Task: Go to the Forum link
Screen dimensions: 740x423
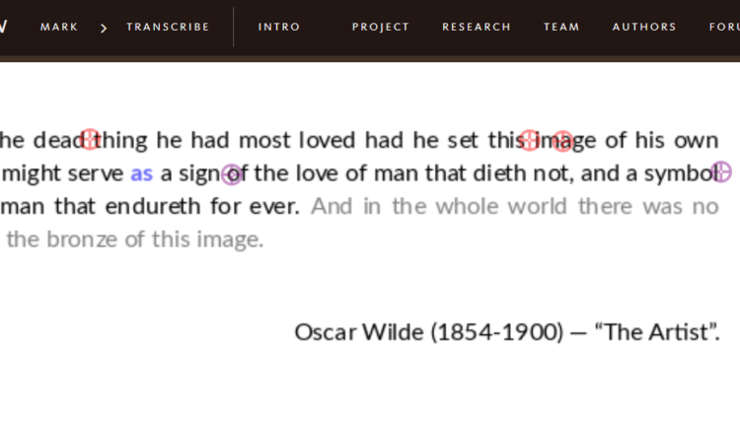Action: (x=723, y=27)
